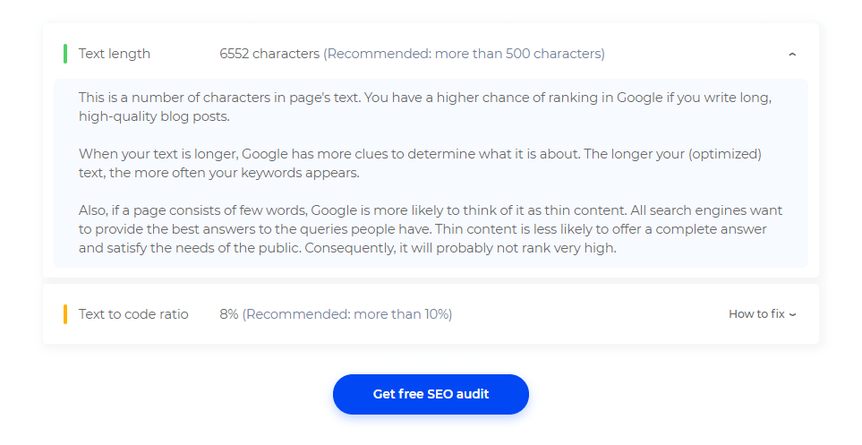
Task: Click 'Recommended: more than 500 characters' note
Action: click(464, 54)
